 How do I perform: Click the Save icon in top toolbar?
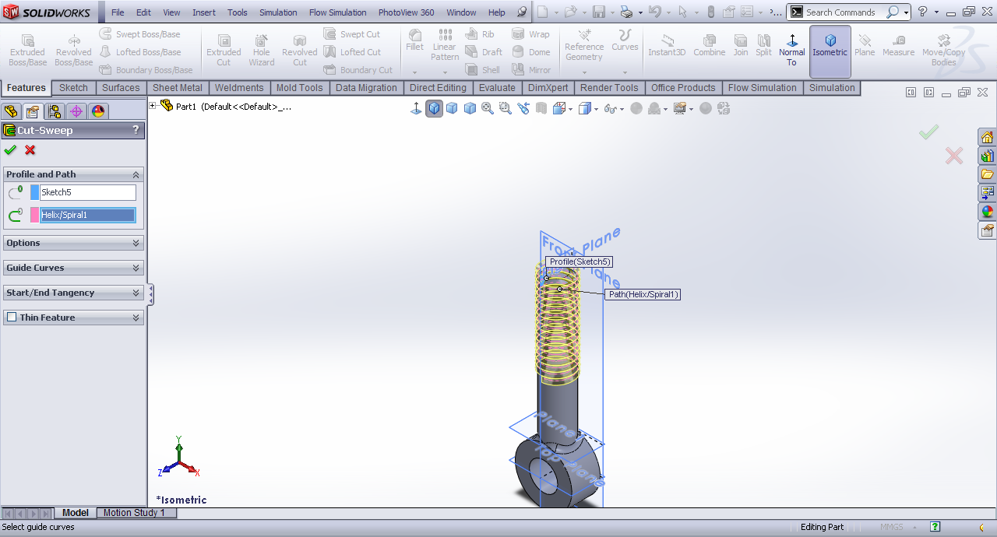tap(598, 12)
